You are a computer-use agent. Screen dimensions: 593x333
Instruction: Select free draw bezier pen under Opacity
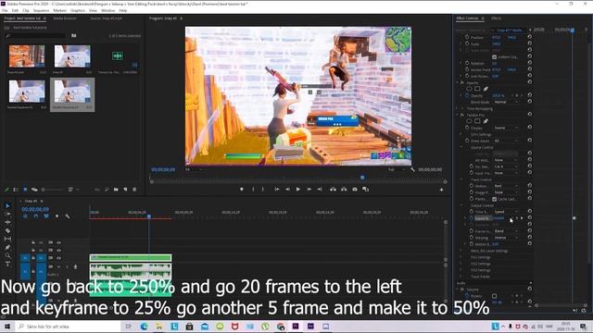pos(486,89)
